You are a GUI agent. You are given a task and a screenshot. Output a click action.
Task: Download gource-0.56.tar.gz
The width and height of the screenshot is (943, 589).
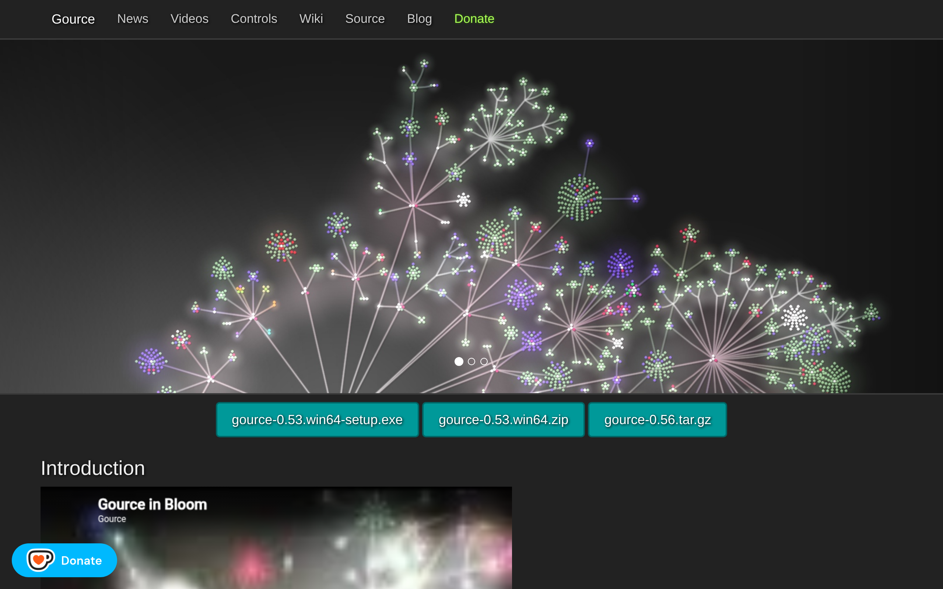pyautogui.click(x=658, y=420)
